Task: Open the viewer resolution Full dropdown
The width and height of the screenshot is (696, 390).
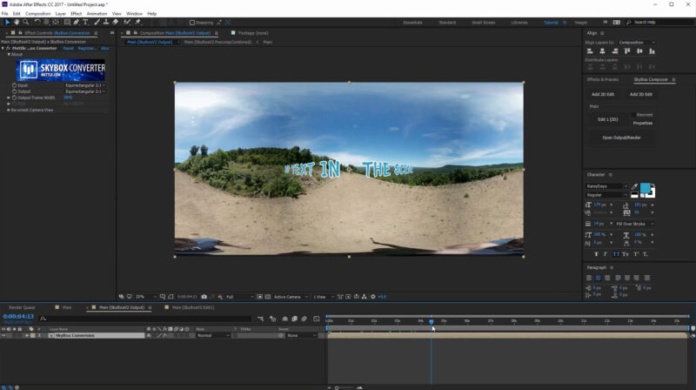Action: coord(237,297)
